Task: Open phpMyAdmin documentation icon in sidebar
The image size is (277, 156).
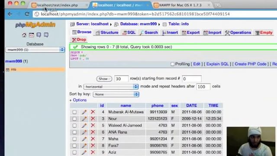Action: [39, 35]
